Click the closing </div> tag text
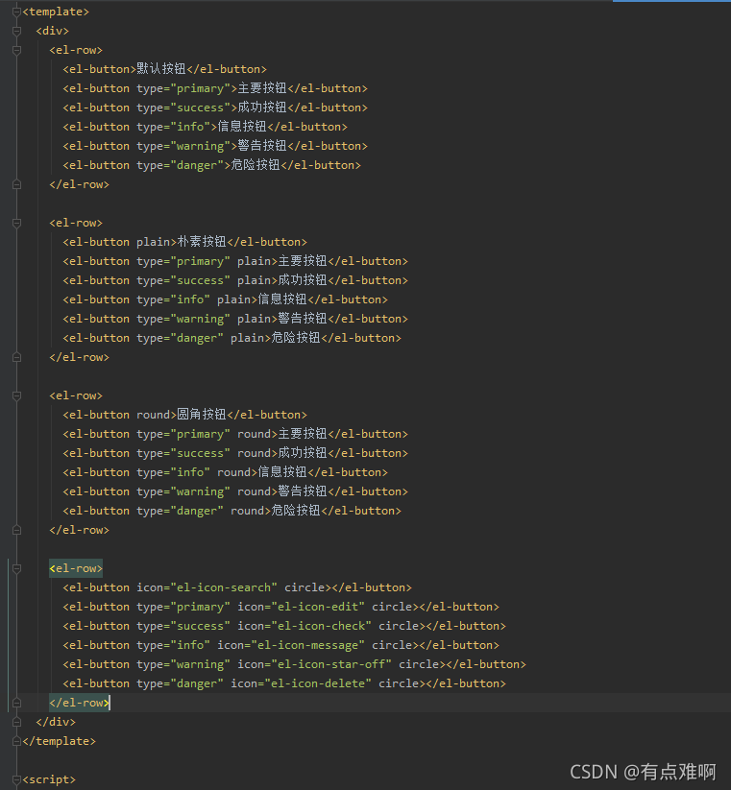This screenshot has height=790, width=731. [56, 722]
